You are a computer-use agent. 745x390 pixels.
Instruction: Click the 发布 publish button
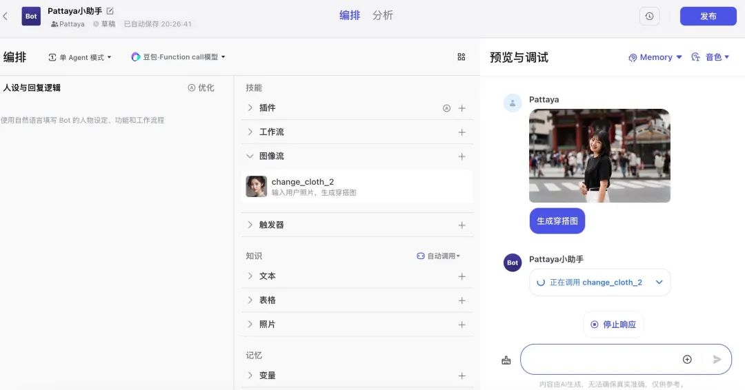tap(708, 16)
